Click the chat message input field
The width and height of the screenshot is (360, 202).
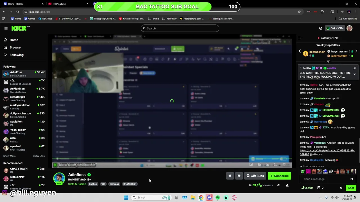point(325,179)
